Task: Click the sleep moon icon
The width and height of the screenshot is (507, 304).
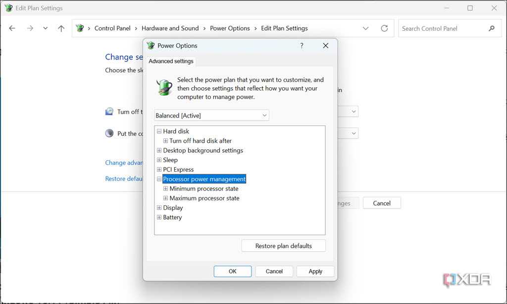Action: click(x=109, y=133)
